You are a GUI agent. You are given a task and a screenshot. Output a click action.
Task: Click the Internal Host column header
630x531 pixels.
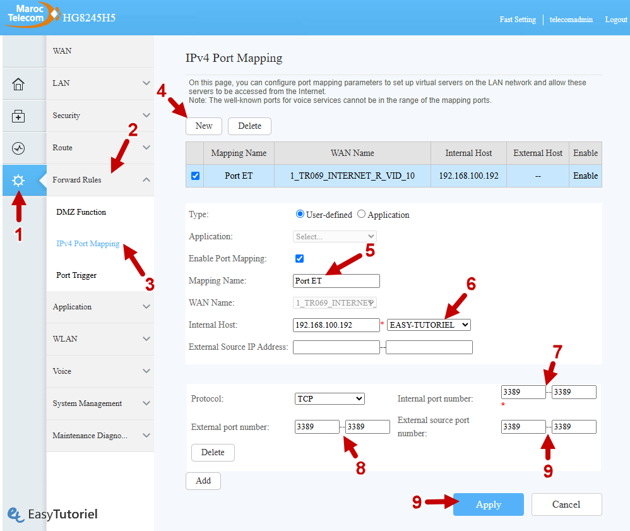click(468, 153)
